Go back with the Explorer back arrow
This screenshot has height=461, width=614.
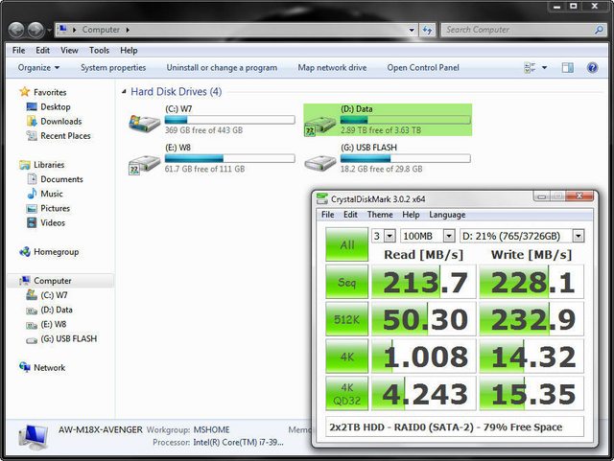pos(16,30)
